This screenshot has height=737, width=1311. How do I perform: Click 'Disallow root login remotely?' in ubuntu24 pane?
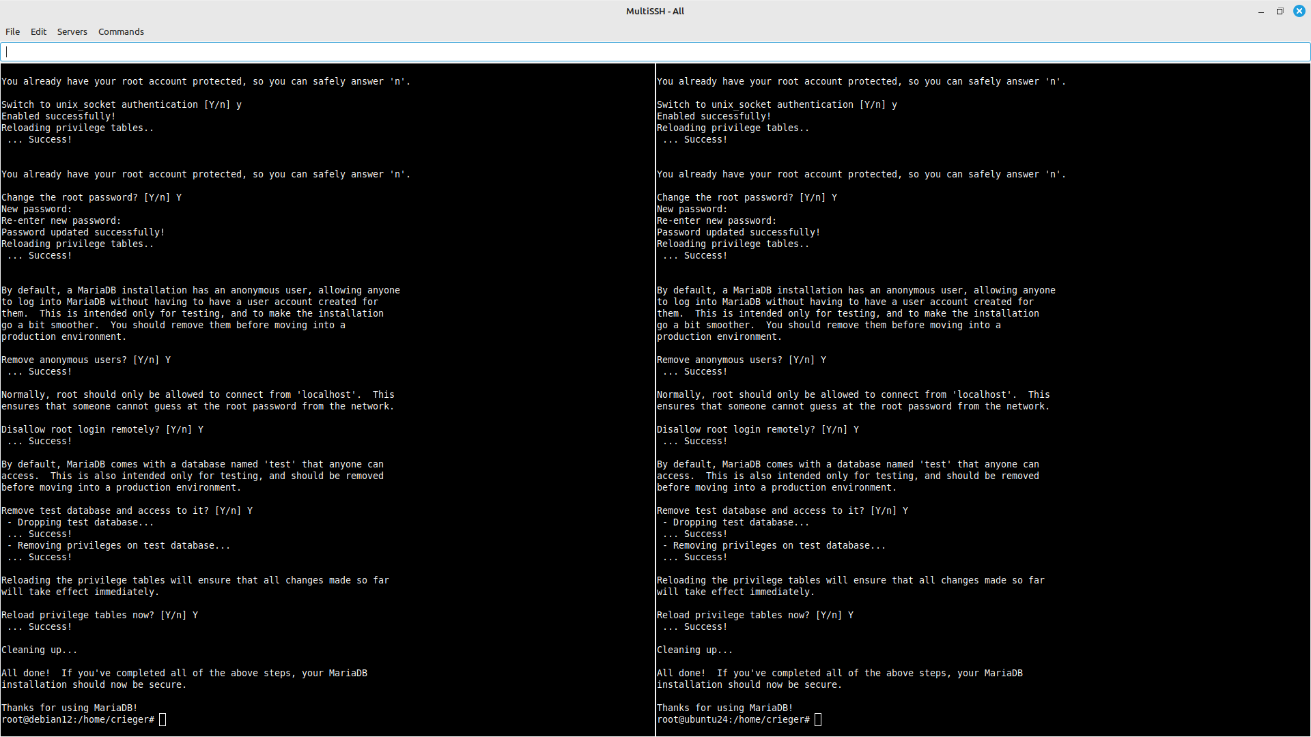736,429
